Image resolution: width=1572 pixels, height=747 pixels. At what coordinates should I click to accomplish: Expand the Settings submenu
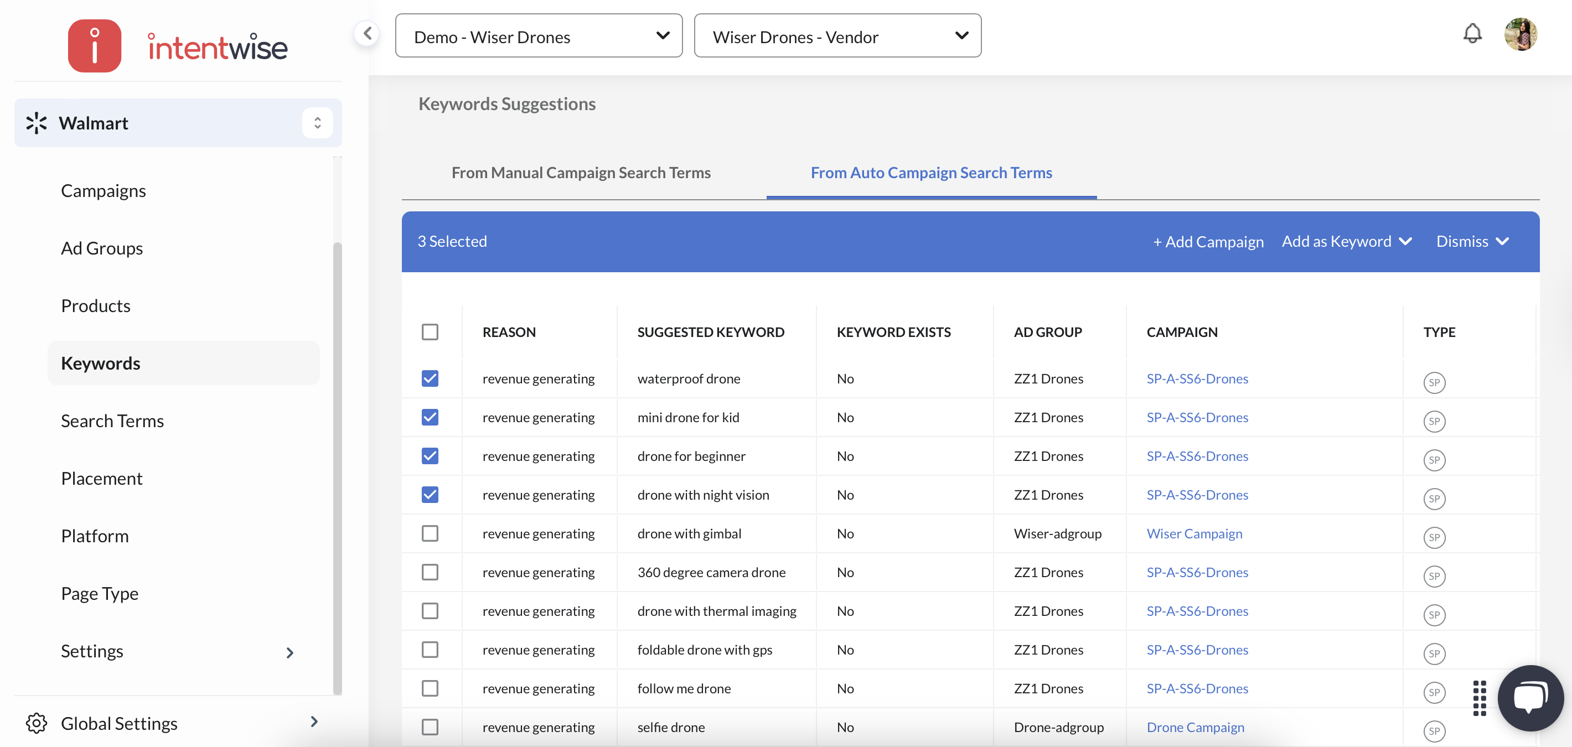tap(290, 652)
